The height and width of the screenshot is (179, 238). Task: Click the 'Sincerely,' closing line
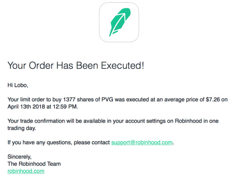[x=20, y=157]
